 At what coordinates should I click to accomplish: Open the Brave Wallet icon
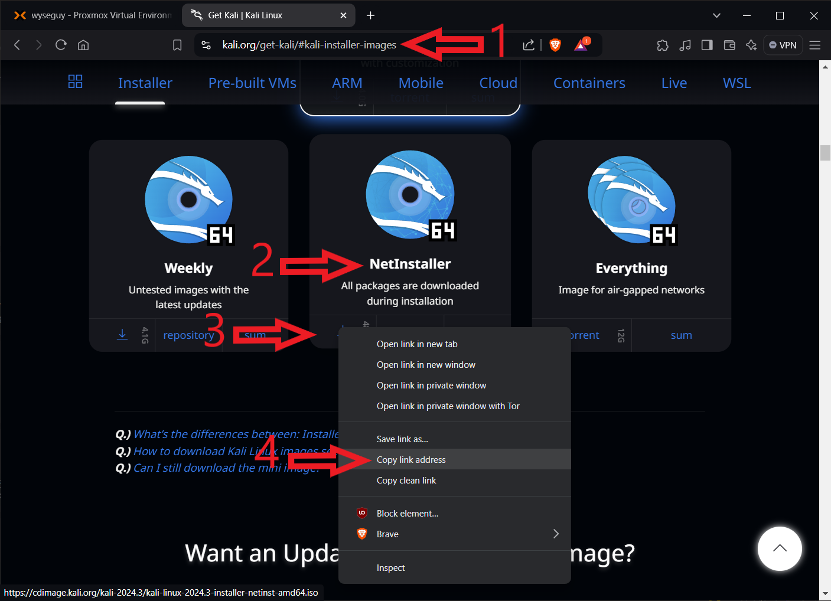[x=729, y=45]
